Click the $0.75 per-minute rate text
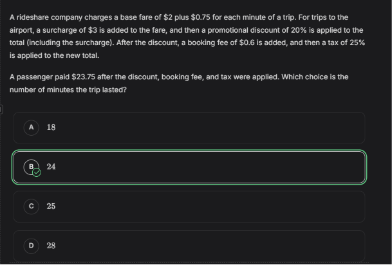The width and height of the screenshot is (392, 265). [x=200, y=17]
